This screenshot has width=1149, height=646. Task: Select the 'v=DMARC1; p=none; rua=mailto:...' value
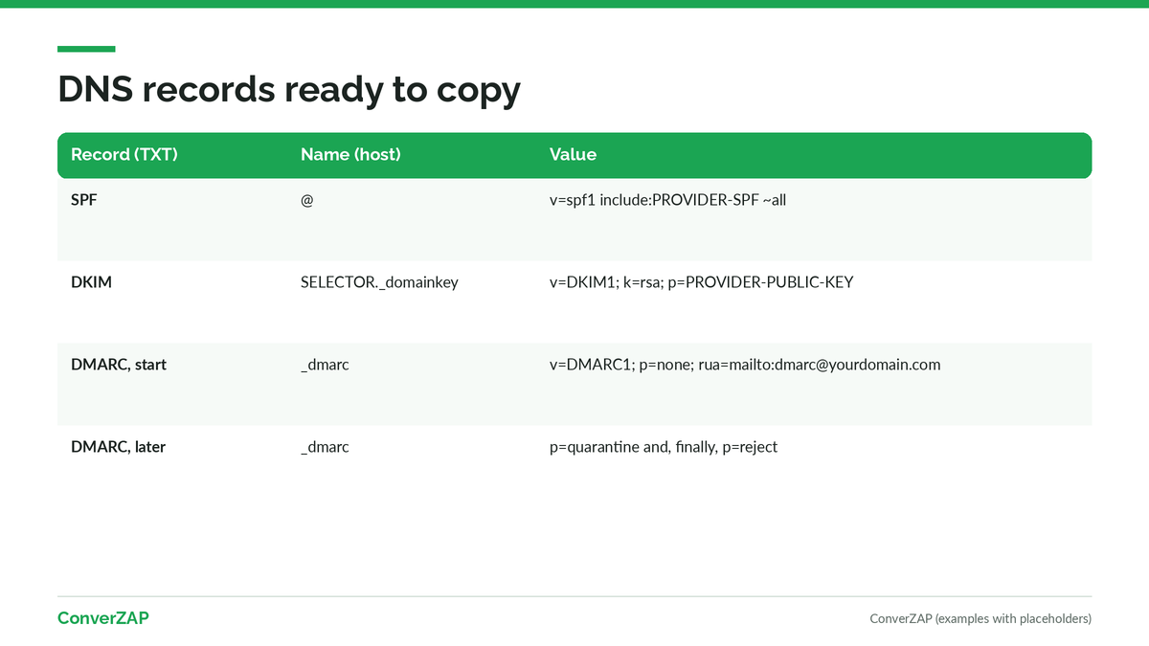(745, 365)
